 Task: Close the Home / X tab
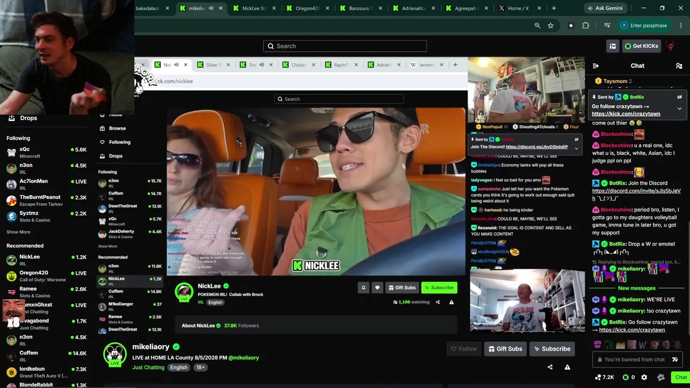click(x=539, y=8)
